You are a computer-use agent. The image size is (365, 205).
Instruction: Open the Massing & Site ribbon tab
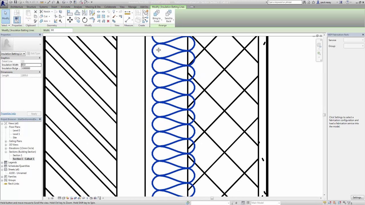point(93,7)
